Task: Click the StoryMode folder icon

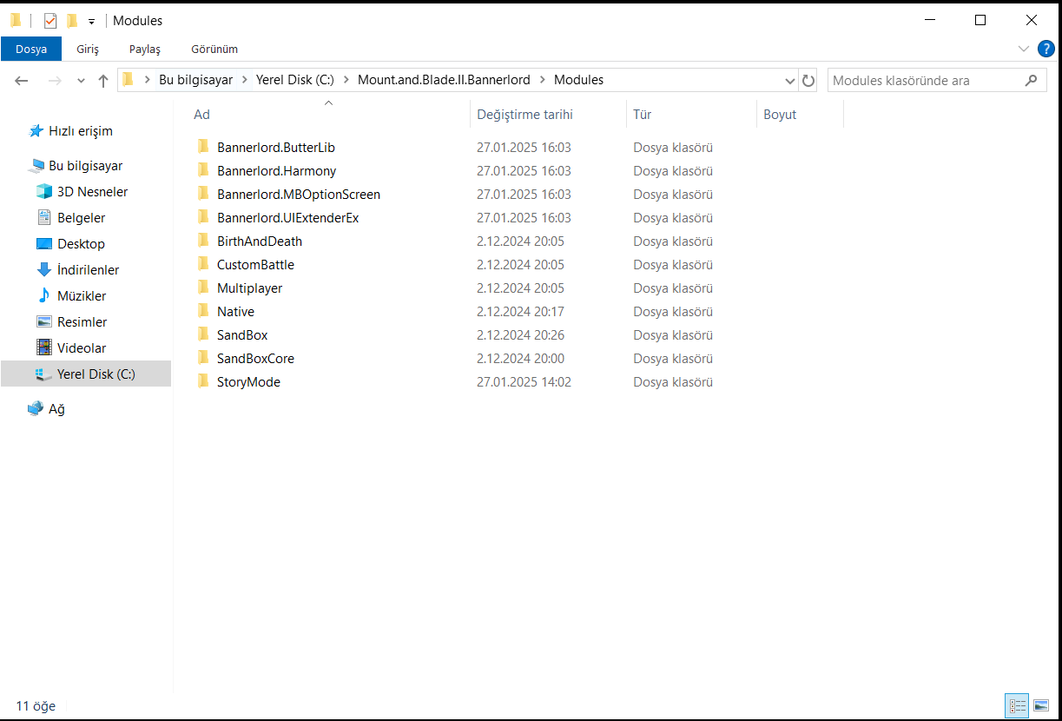Action: click(x=203, y=381)
